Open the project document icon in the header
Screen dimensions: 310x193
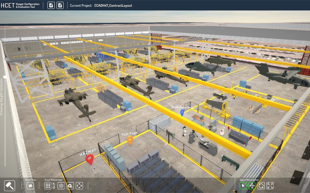pos(60,5)
